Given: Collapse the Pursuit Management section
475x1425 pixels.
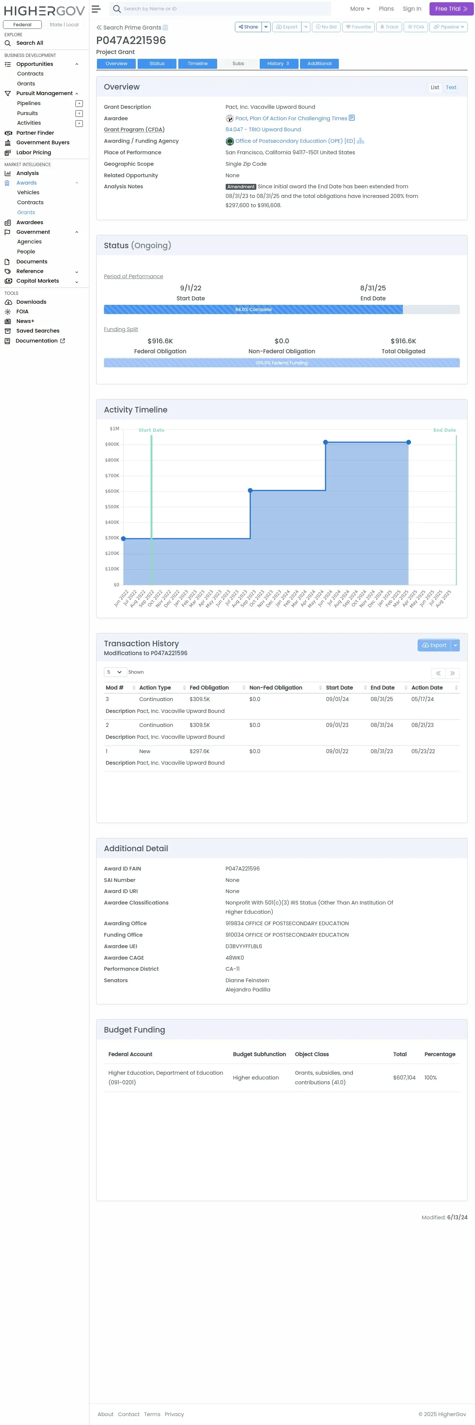Looking at the screenshot, I should 77,94.
